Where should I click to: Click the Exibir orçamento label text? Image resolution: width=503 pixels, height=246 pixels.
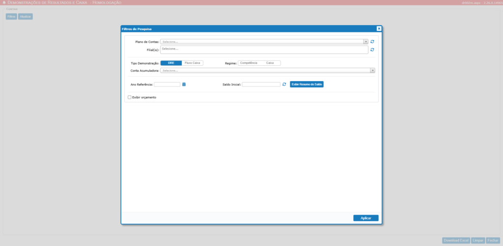tap(144, 97)
